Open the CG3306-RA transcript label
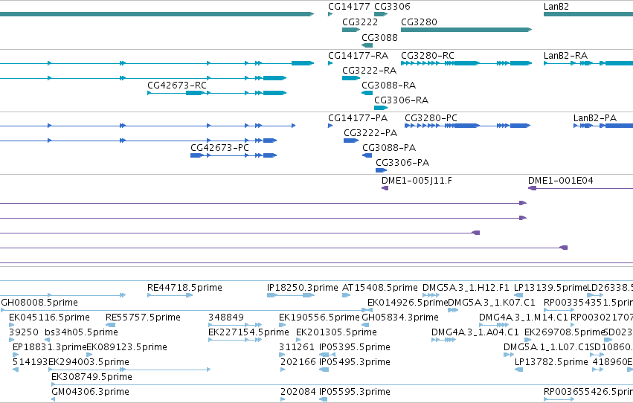Screen dimensions: 633x403 point(401,100)
